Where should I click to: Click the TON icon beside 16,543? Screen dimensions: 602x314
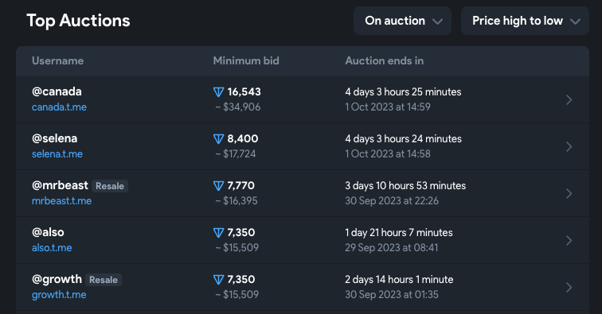pos(218,92)
